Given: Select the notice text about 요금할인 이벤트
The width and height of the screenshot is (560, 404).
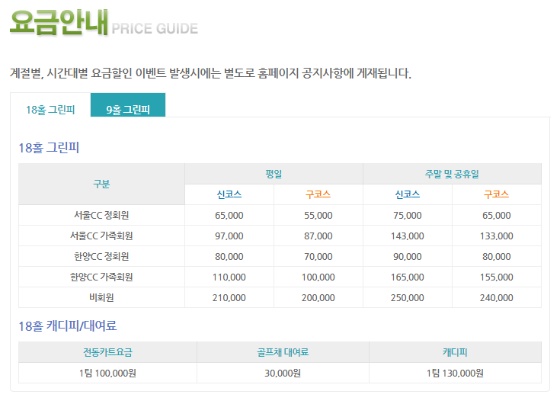Looking at the screenshot, I should 210,73.
